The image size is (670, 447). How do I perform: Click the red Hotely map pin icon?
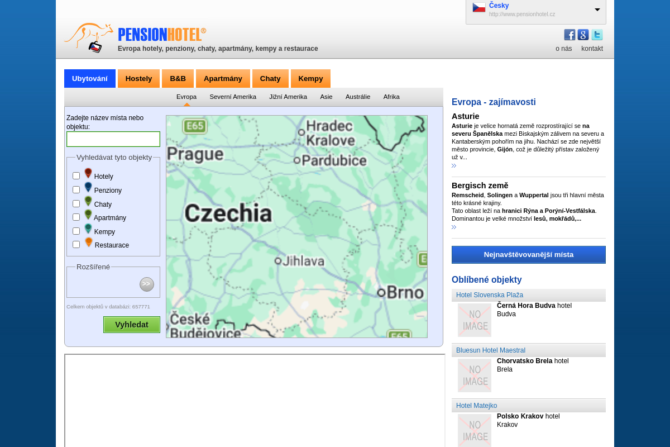[x=88, y=173]
